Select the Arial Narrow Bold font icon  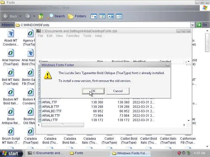(x=30, y=53)
